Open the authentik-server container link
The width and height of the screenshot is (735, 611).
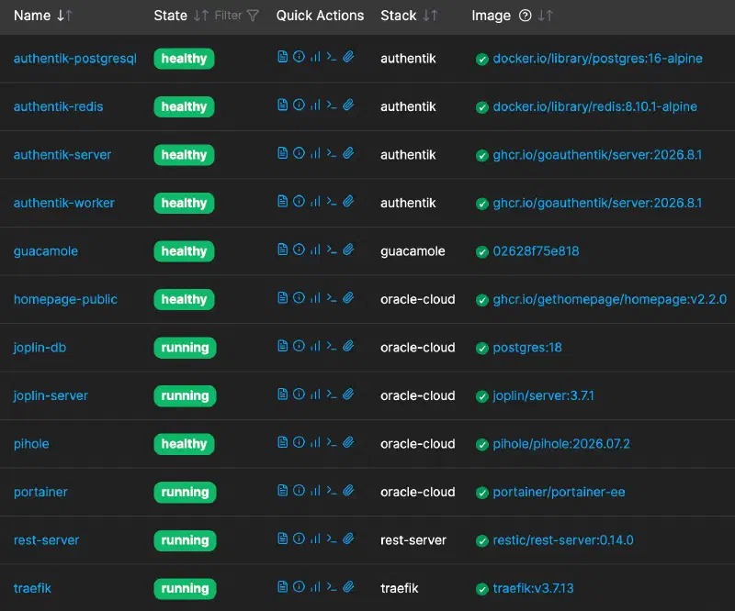[62, 155]
